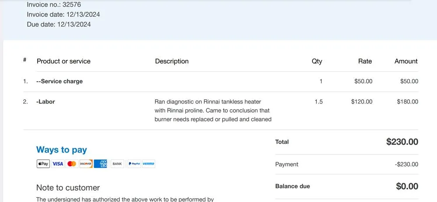Image resolution: width=437 pixels, height=202 pixels.
Task: Click the Rinnai diagnostic description text
Action: click(213, 111)
